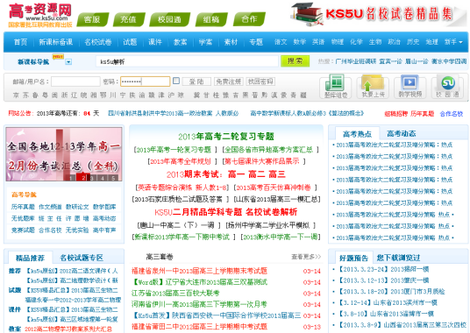
Task: Switch to the 高考动态 tab
Action: pos(402,133)
